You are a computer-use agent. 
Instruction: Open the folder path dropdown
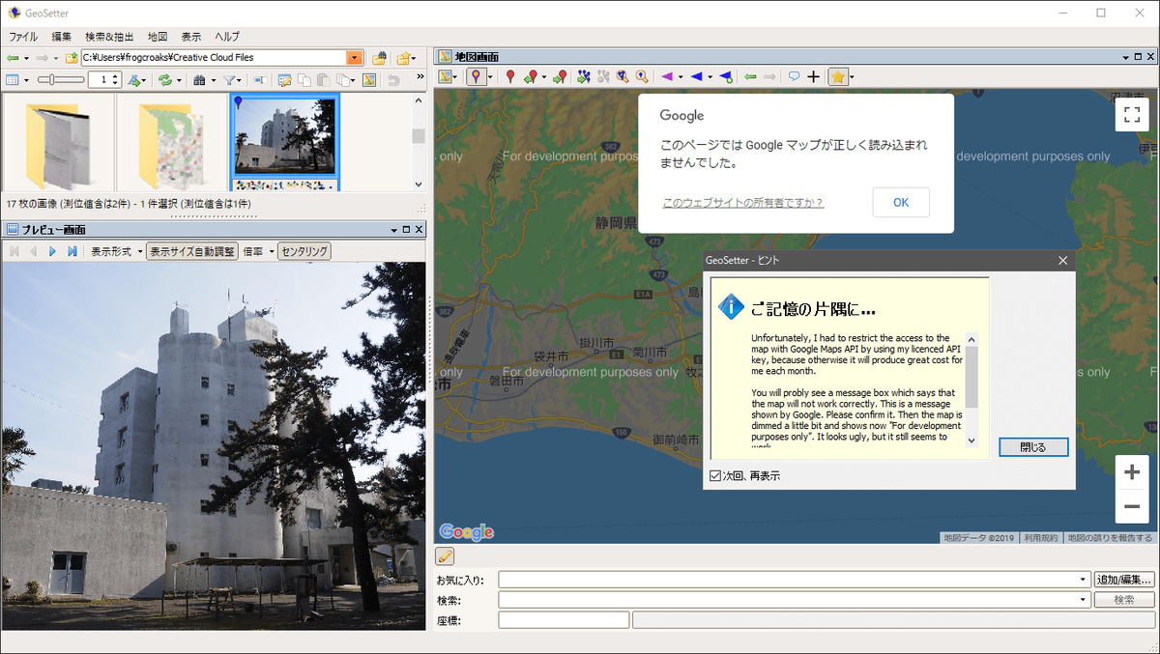pos(354,58)
